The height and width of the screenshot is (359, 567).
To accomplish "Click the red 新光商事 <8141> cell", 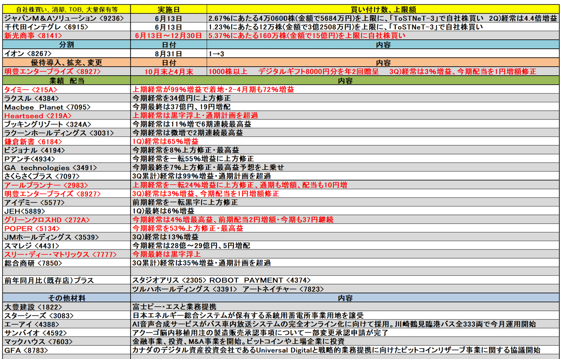I will [x=67, y=36].
